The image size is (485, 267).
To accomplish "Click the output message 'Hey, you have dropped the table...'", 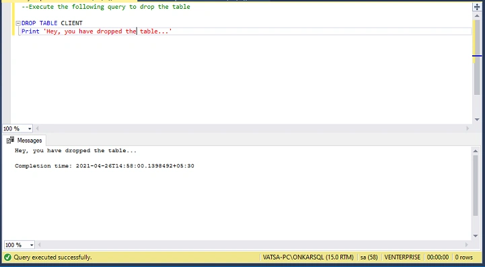I will 75,151.
